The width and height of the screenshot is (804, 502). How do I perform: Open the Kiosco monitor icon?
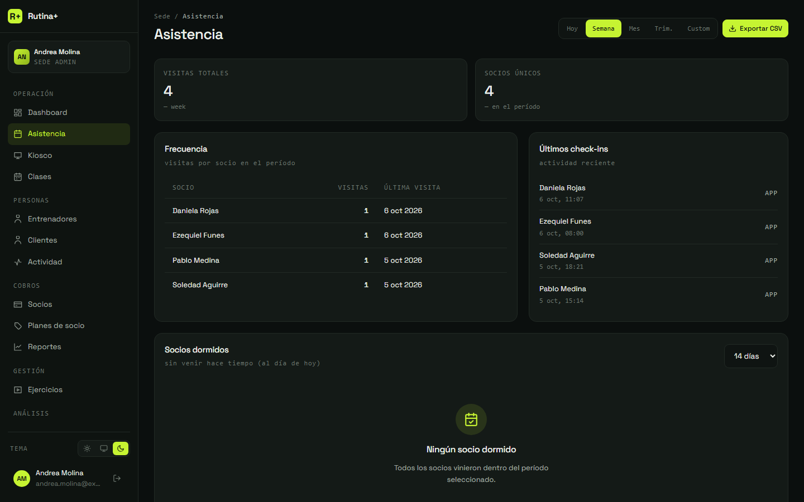pyautogui.click(x=18, y=156)
